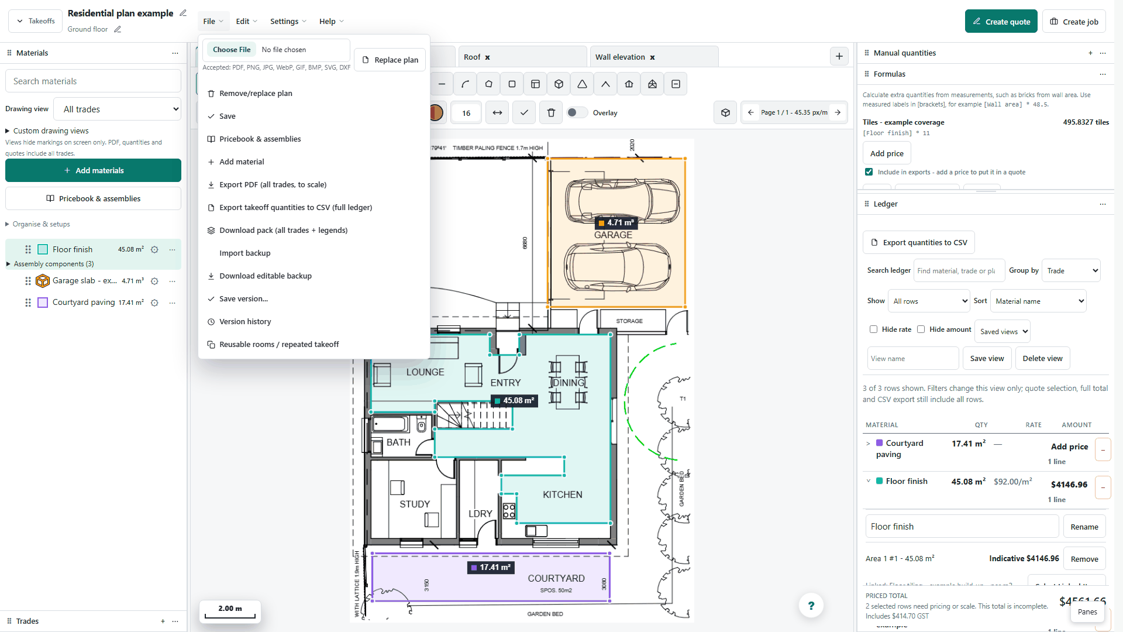Click the checkmark confirm icon in toolbar
This screenshot has height=632, width=1123.
[524, 113]
